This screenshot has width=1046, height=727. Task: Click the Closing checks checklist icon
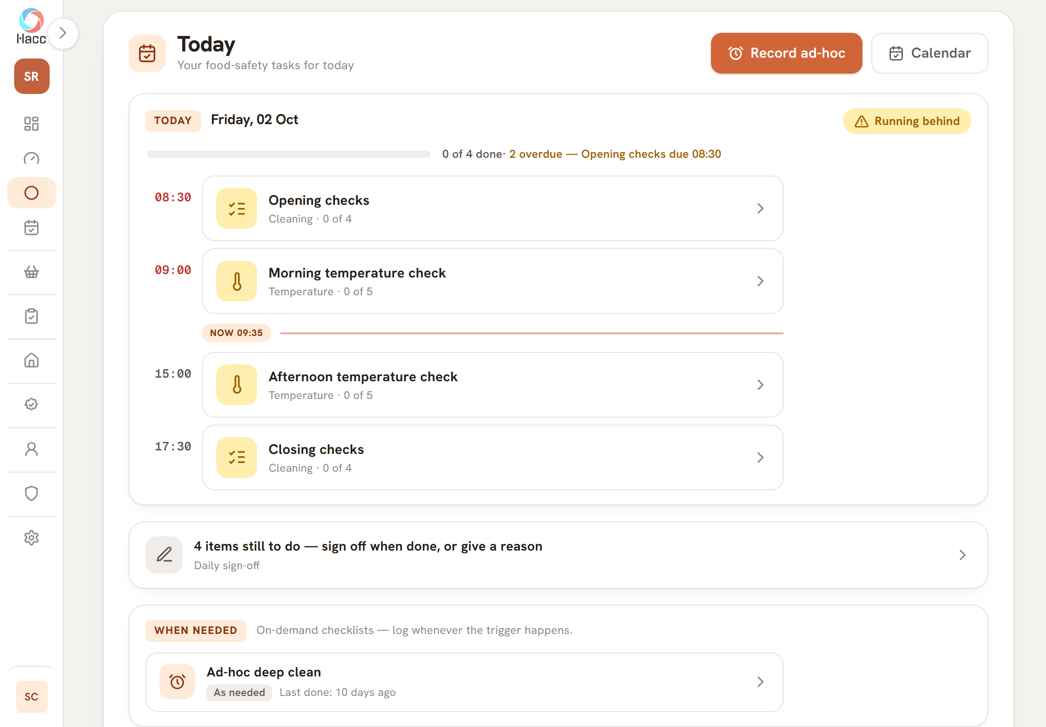point(237,457)
